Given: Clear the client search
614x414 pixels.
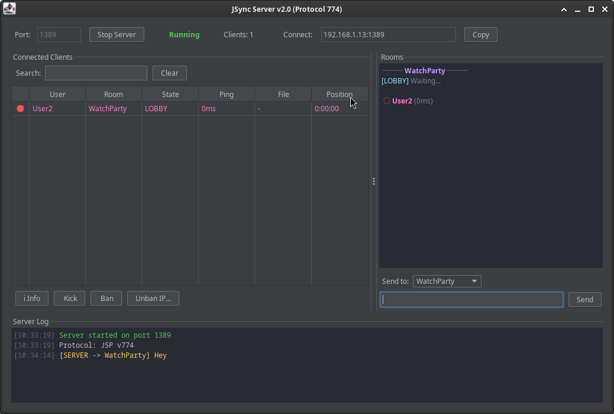Looking at the screenshot, I should point(170,73).
